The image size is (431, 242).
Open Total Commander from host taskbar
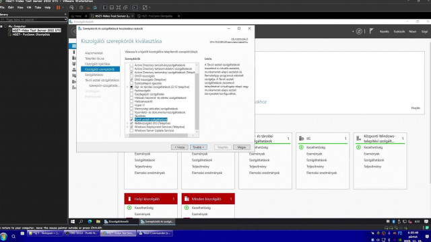pyautogui.click(x=155, y=233)
